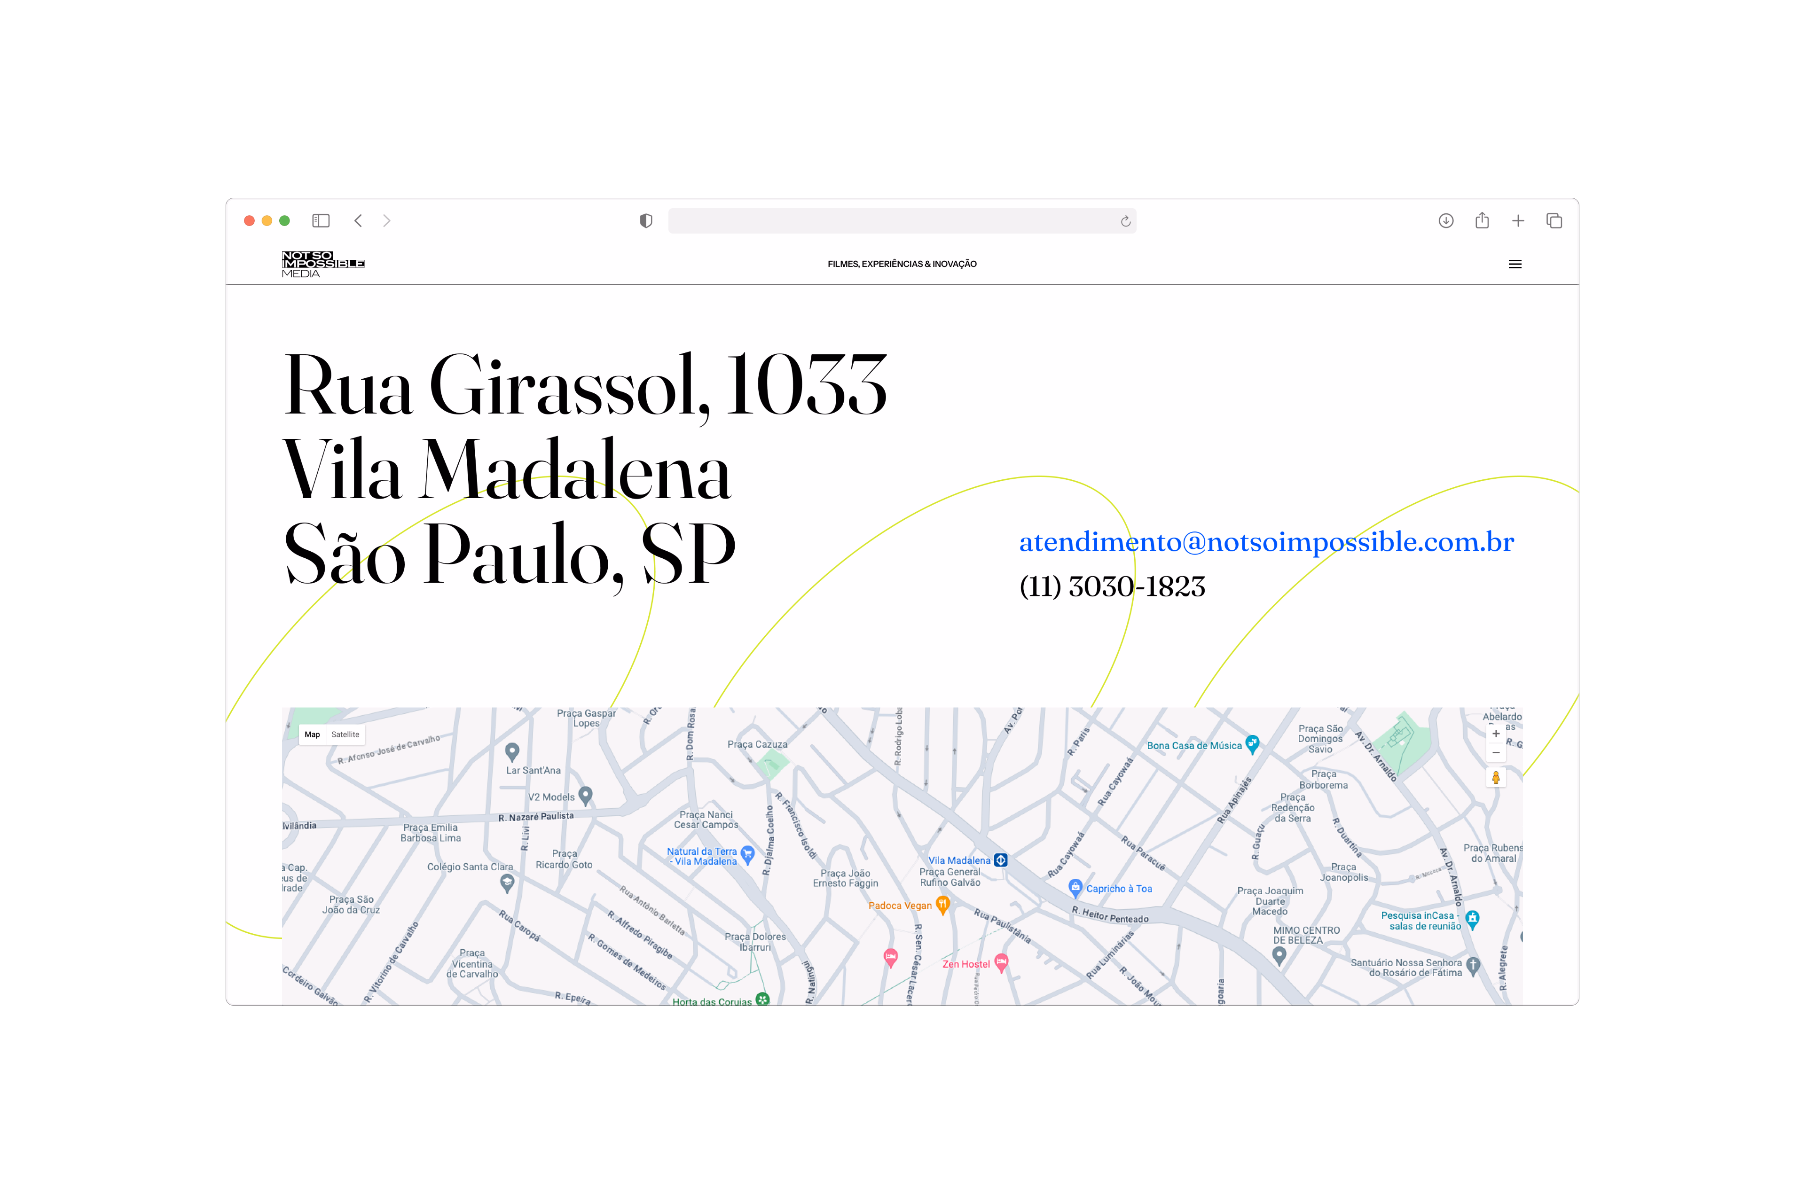The image size is (1805, 1203).
Task: Click the share icon in toolbar
Action: click(x=1482, y=220)
